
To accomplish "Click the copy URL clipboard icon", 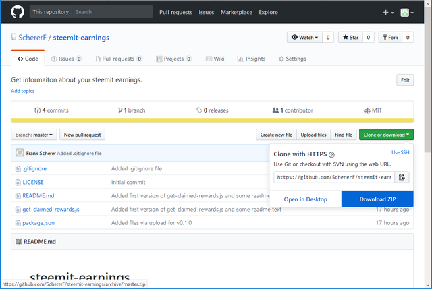I will (402, 177).
